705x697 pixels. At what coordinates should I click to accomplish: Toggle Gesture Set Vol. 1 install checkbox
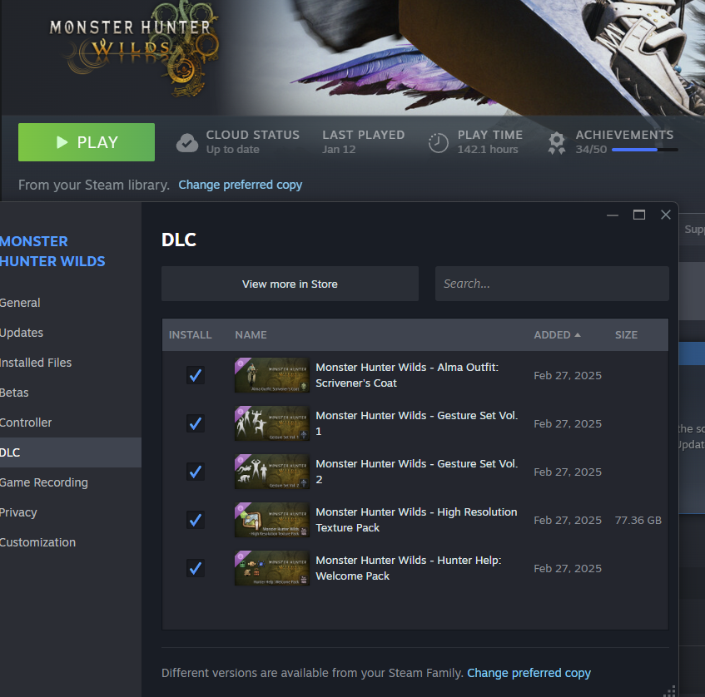click(196, 423)
